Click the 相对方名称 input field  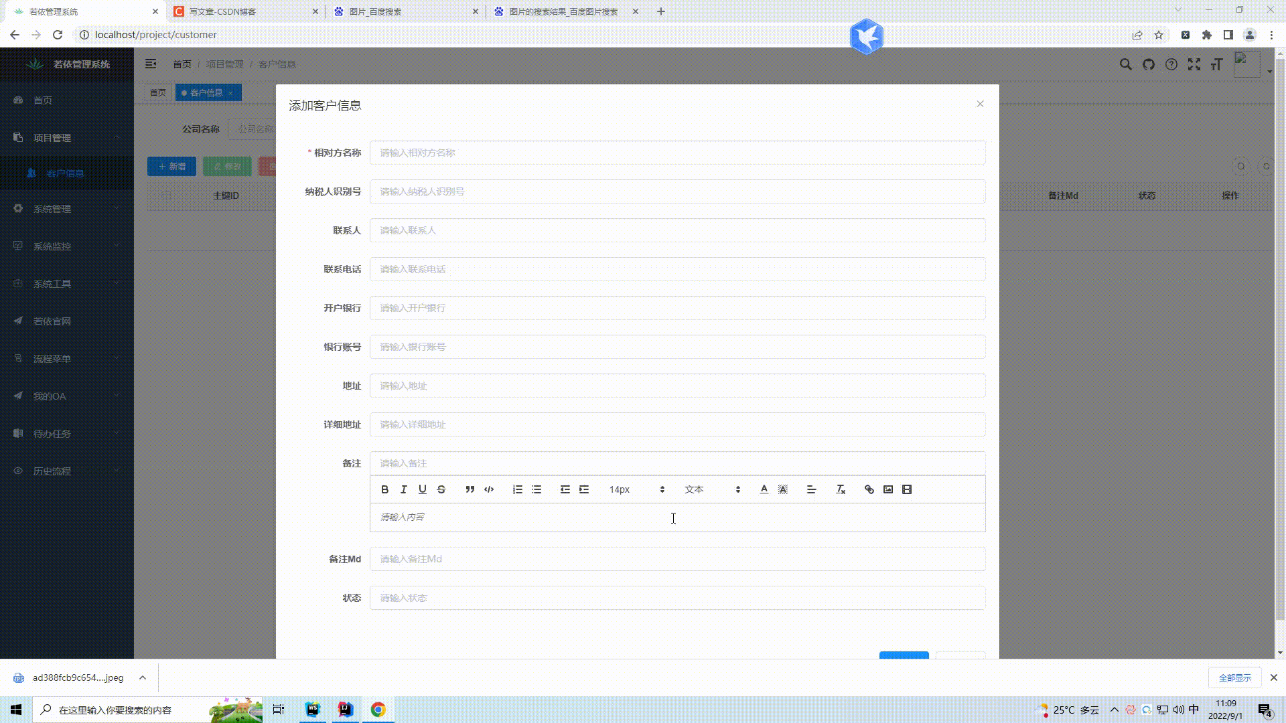[677, 153]
